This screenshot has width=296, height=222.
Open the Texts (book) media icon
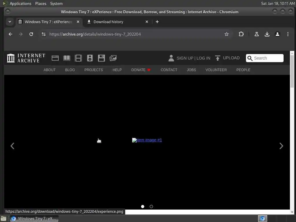tap(67, 58)
